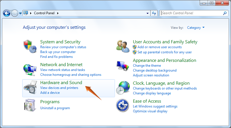This screenshot has height=128, width=231.
Task: Open the Appearance and Personalization monitor icon
Action: pos(123,66)
